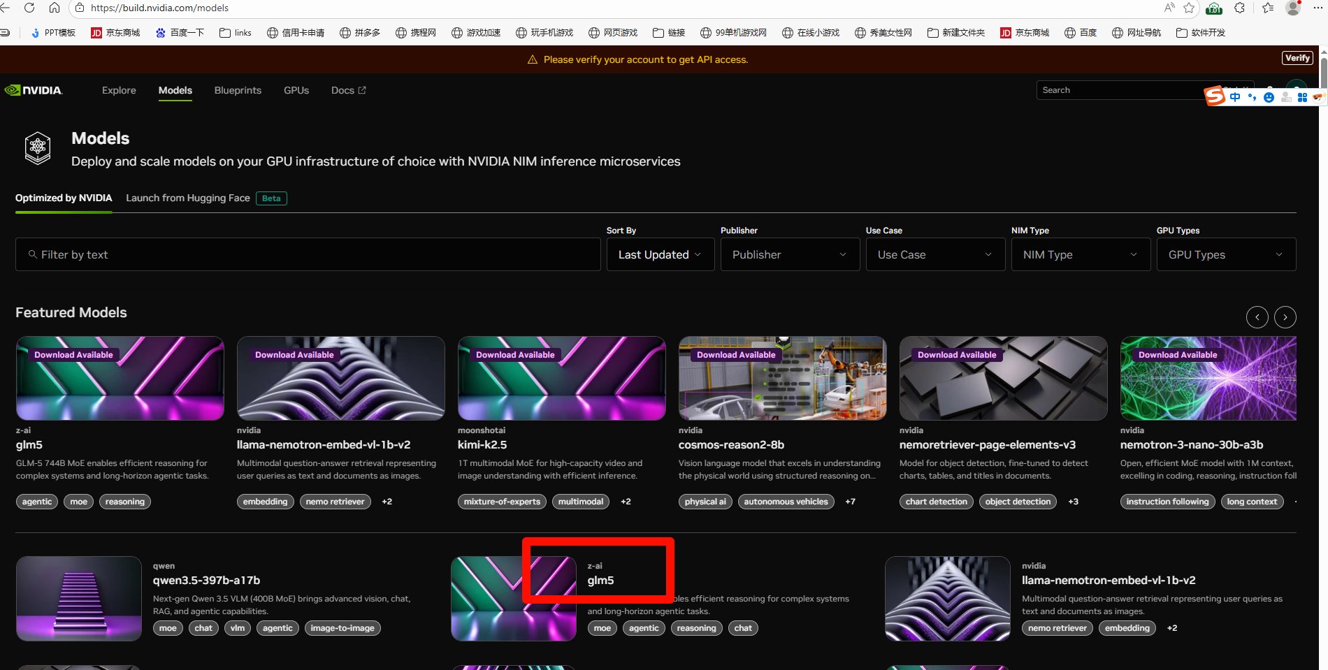Expand the +7 tags on cosmos-reason2-8b card

click(850, 502)
